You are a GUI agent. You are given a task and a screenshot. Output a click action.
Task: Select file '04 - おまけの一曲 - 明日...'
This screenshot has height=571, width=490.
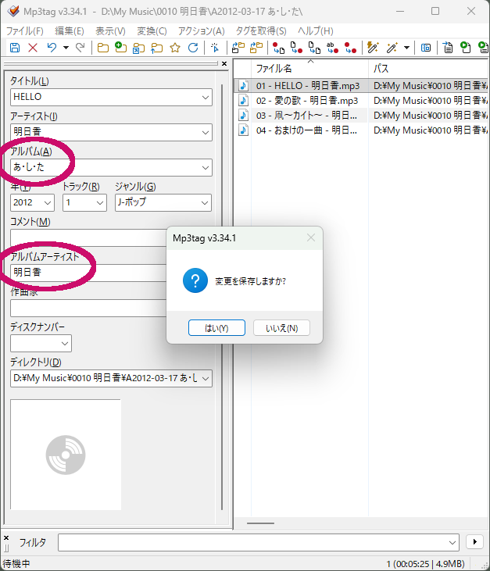click(306, 130)
